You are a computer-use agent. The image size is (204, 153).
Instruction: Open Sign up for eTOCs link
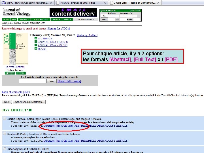[58, 29]
